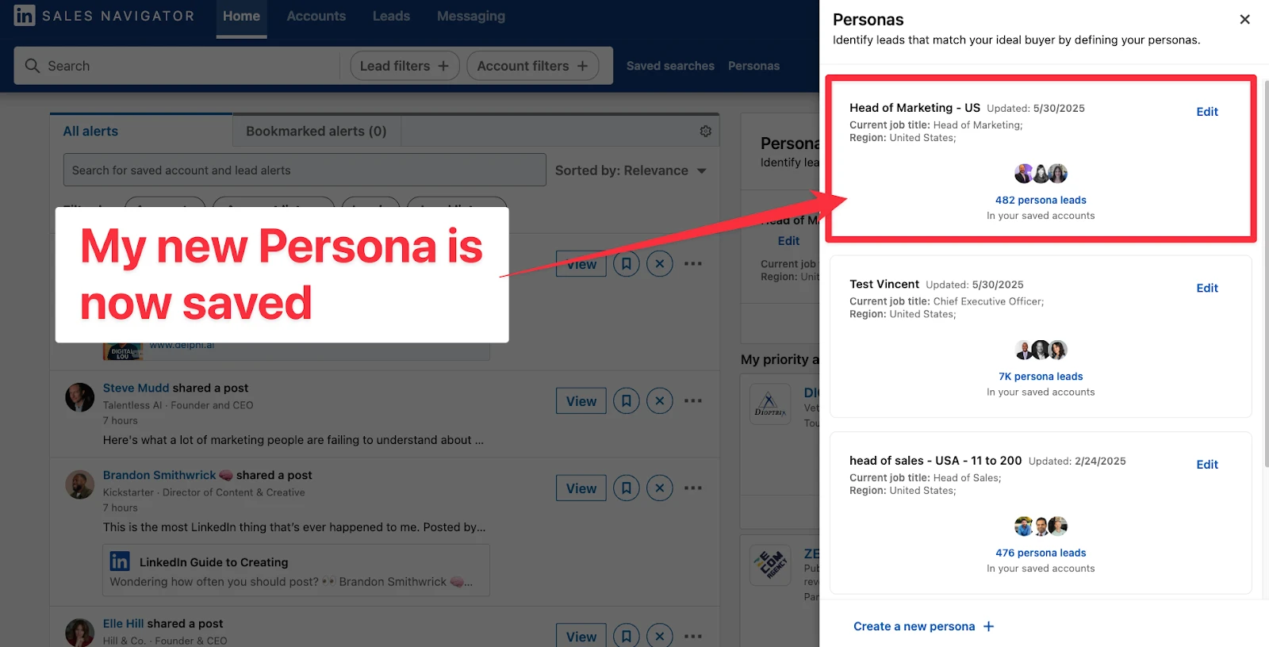Click Brandon Smithwrick's profile photo
This screenshot has width=1269, height=647.
(x=79, y=484)
